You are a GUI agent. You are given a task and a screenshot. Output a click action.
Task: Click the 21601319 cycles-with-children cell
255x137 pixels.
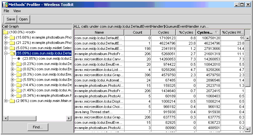coord(208,54)
